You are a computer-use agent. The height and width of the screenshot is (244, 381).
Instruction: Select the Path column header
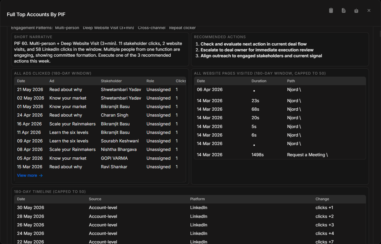[x=291, y=81]
